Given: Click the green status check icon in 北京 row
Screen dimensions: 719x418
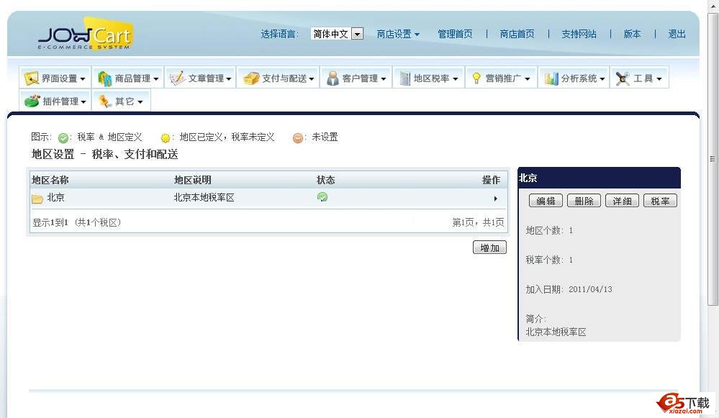Looking at the screenshot, I should pyautogui.click(x=322, y=197).
